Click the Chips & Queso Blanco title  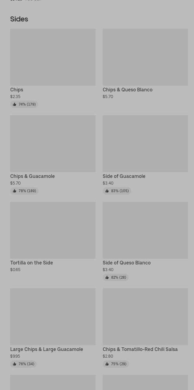(x=127, y=90)
